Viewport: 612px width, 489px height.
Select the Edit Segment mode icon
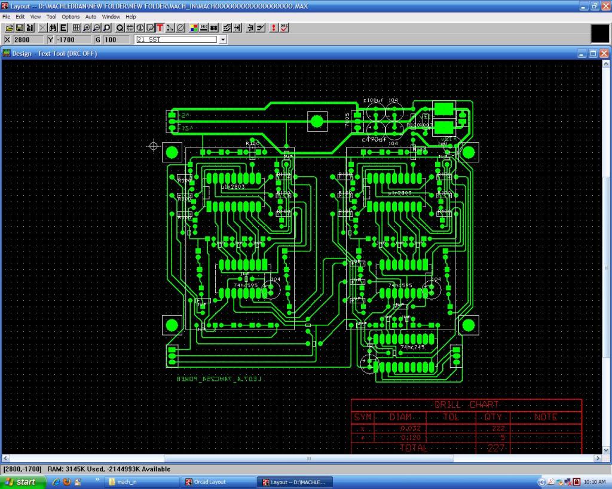pos(250,27)
